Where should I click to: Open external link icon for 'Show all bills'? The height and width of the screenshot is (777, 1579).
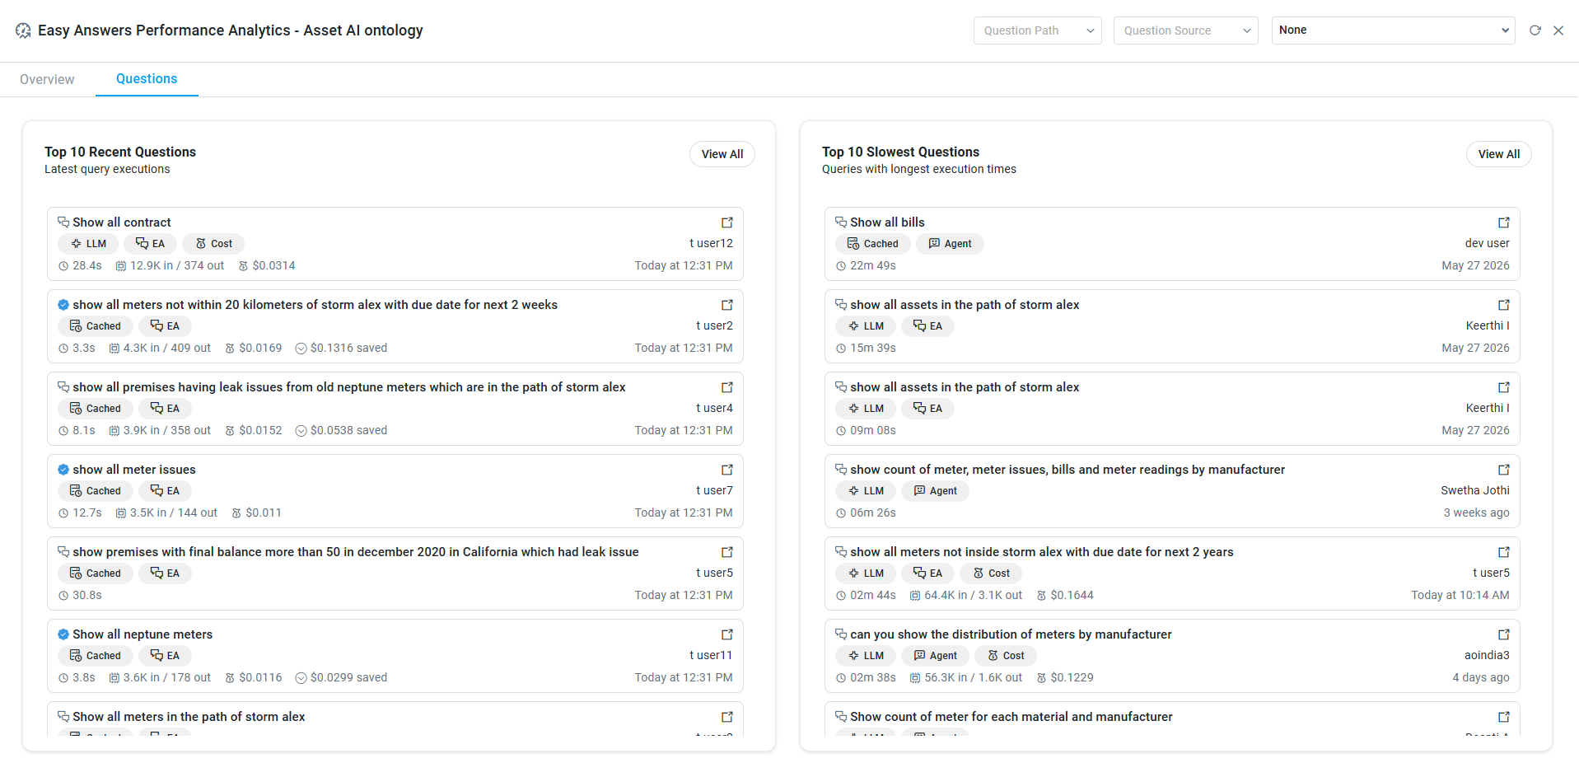point(1504,222)
